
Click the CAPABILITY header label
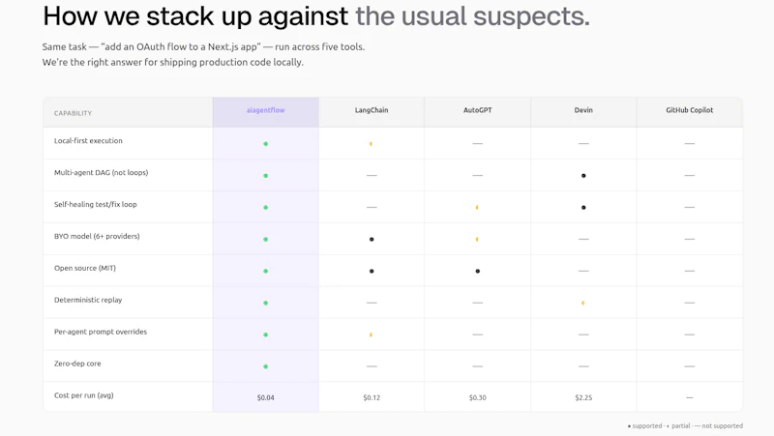coord(74,113)
